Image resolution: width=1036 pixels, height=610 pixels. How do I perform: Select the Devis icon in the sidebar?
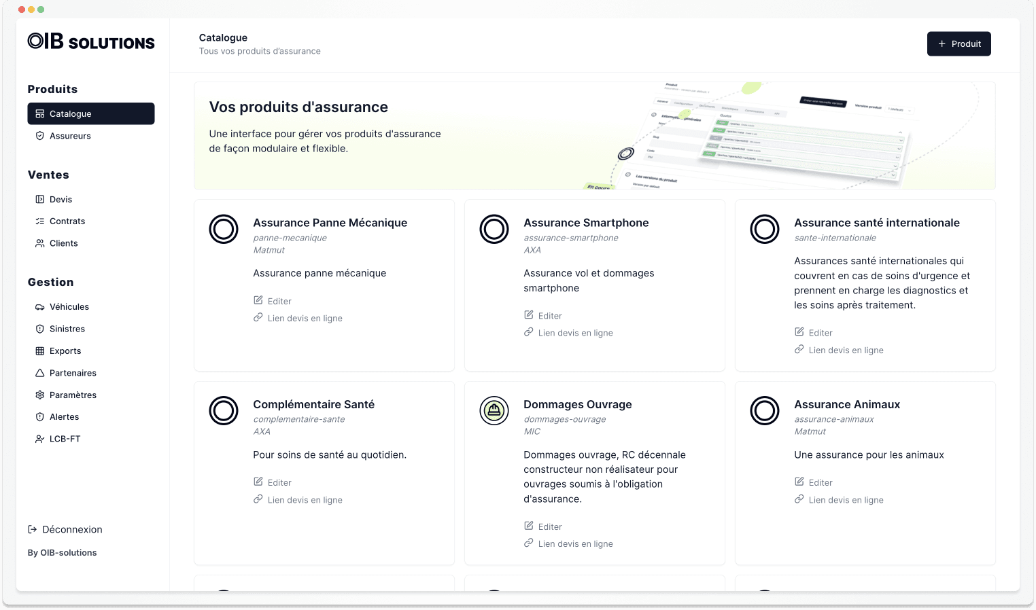41,199
